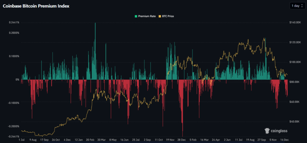Click the 2 Sep date label

click(147, 140)
